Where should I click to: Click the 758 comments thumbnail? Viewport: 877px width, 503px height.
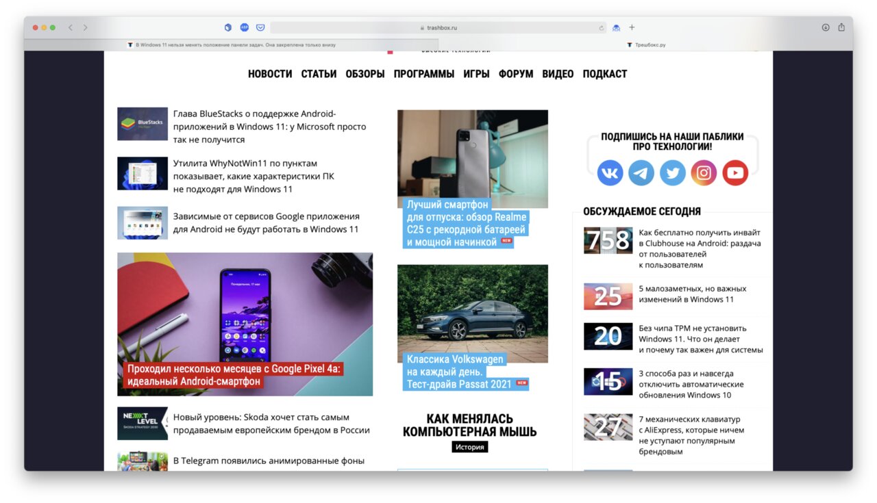[x=608, y=240]
